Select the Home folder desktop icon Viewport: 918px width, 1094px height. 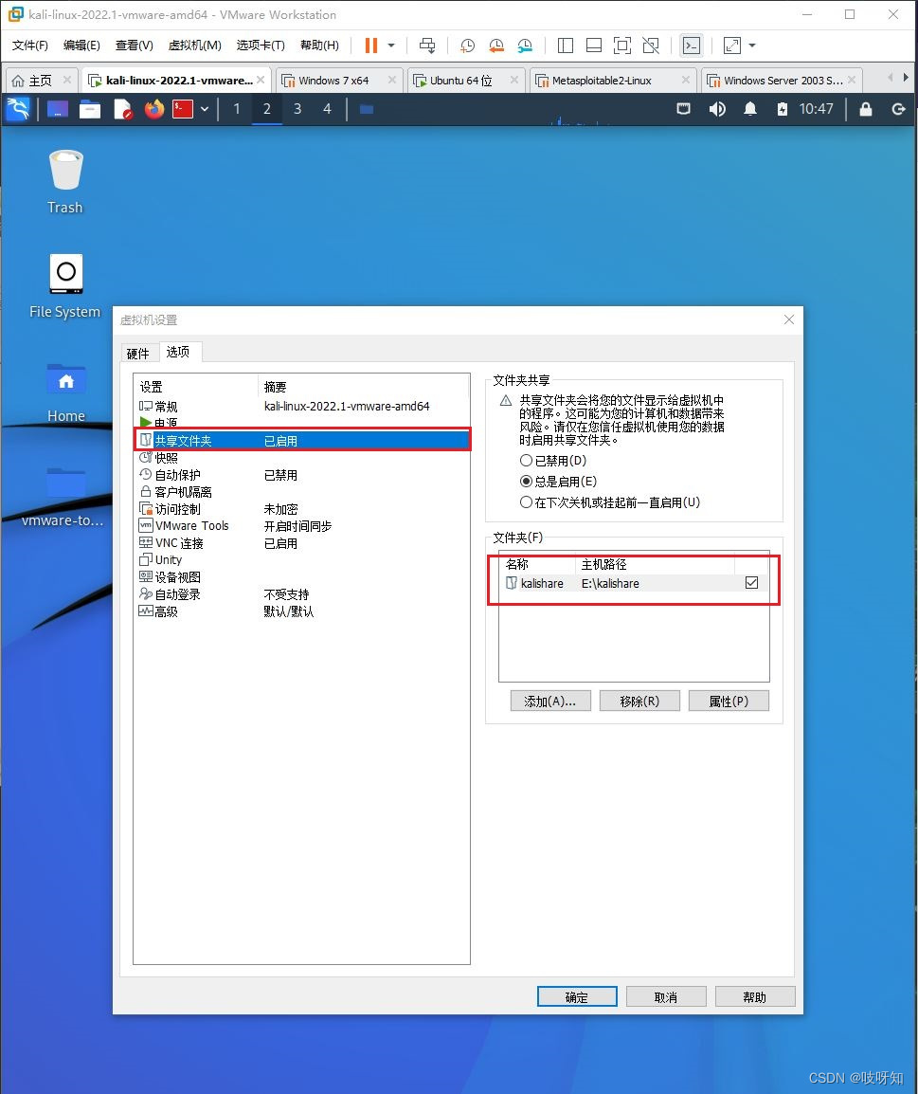(66, 392)
